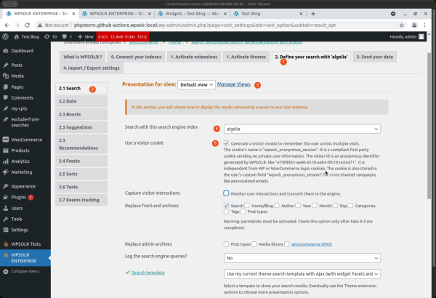Toggle Capture visitor interactions checkbox

227,194
